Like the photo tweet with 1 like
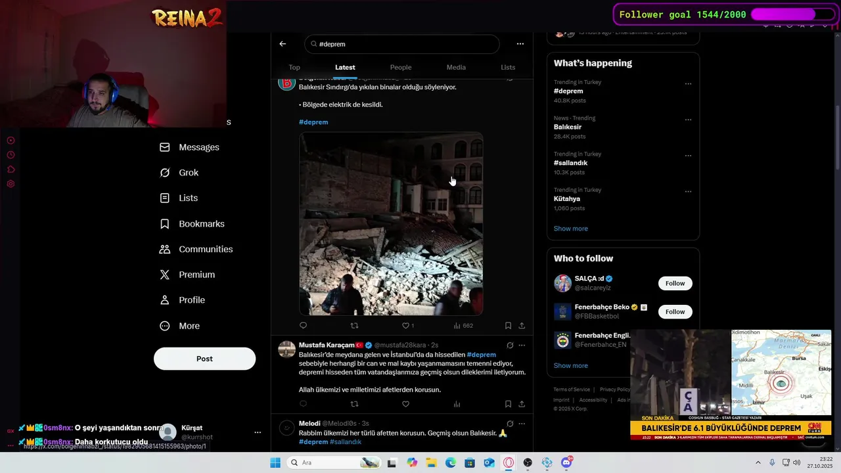The width and height of the screenshot is (841, 473). (x=408, y=325)
